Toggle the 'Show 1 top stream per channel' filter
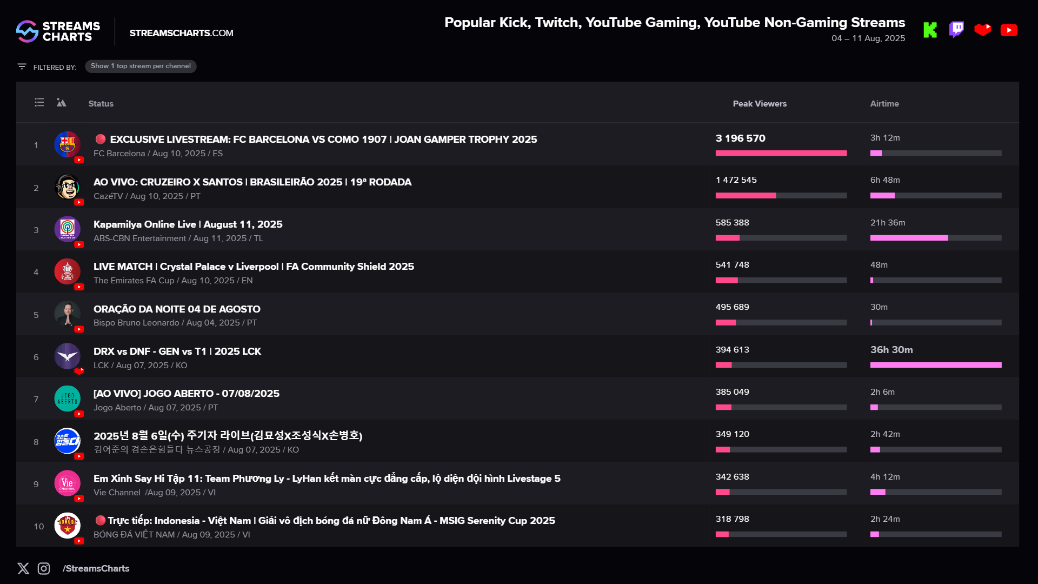Screen dimensions: 1038x584 [141, 66]
